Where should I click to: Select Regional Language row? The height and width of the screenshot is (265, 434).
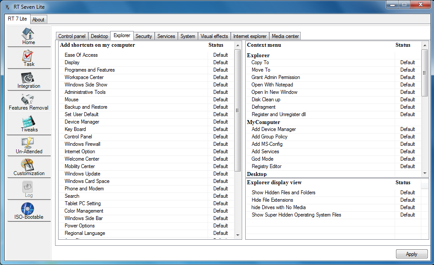(x=146, y=233)
